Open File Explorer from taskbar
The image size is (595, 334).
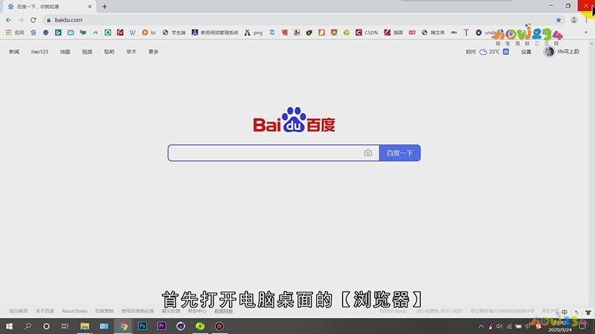coord(85,326)
